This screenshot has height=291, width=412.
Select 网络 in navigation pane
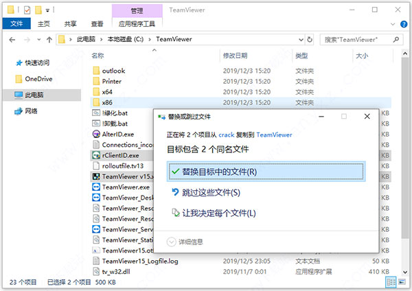tap(26, 111)
